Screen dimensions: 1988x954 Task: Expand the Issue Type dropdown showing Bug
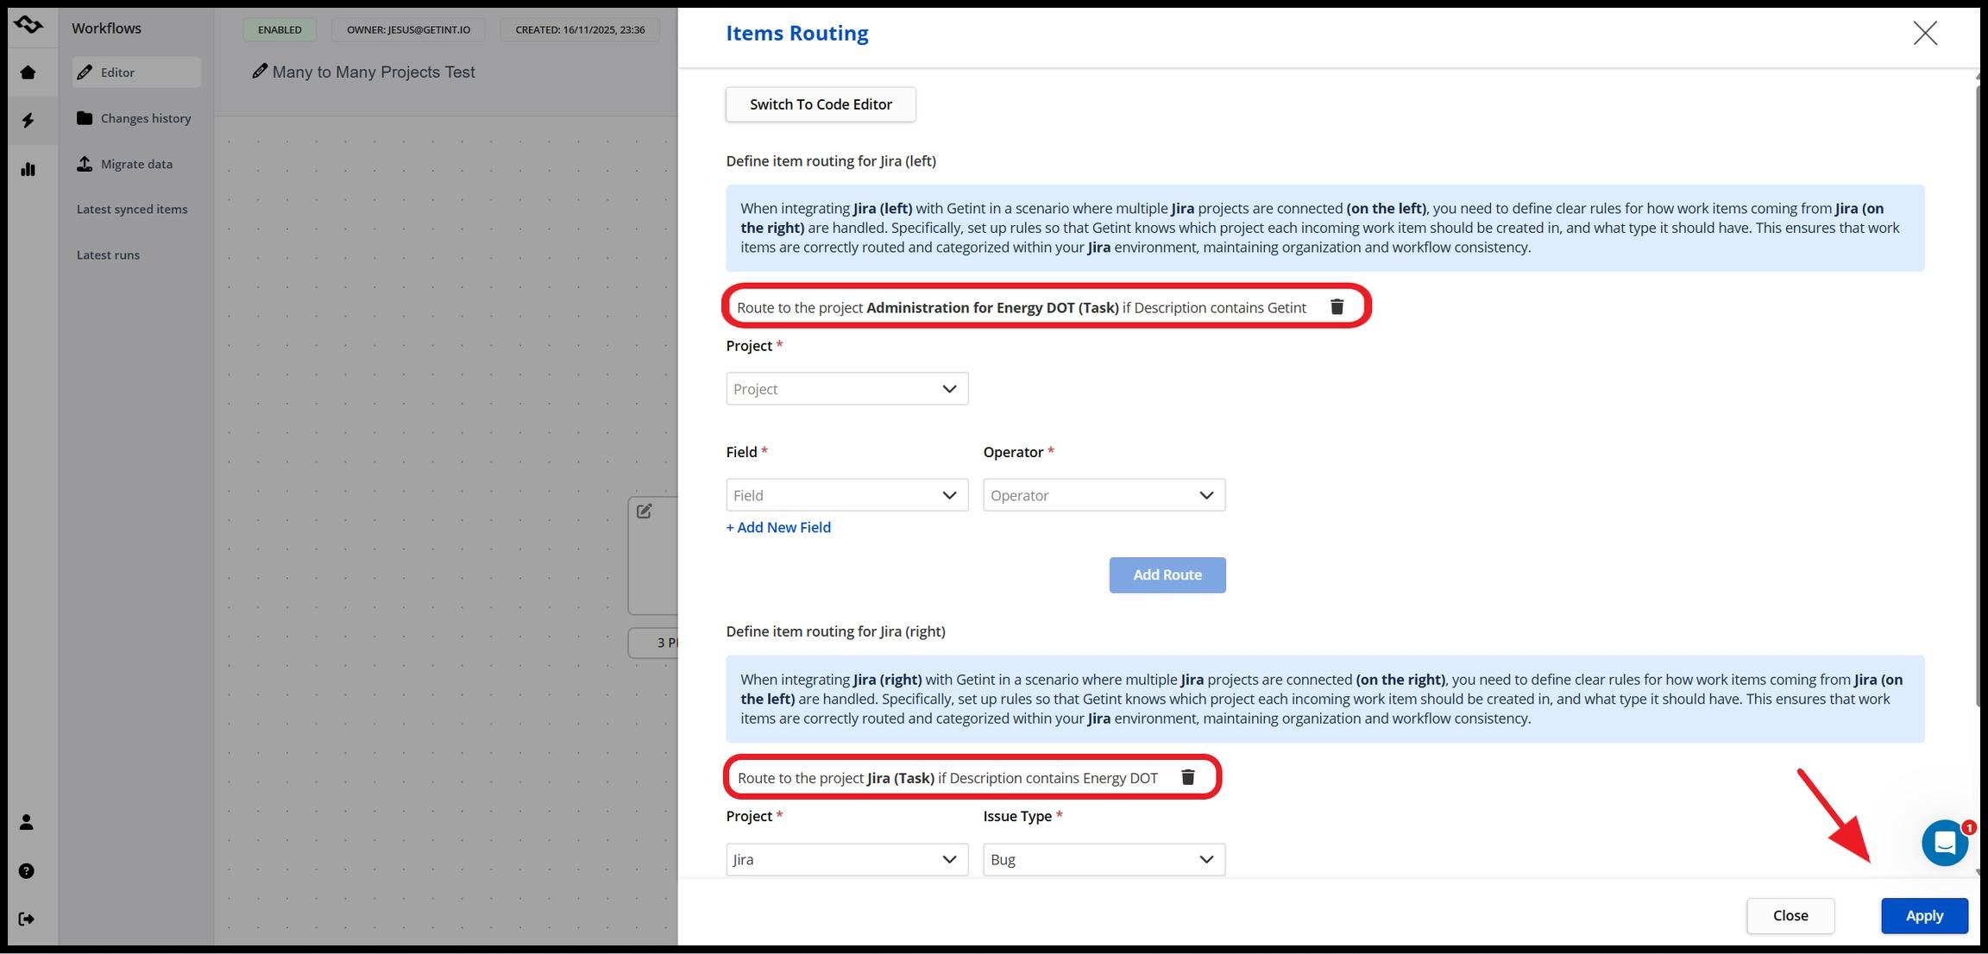click(x=1104, y=859)
